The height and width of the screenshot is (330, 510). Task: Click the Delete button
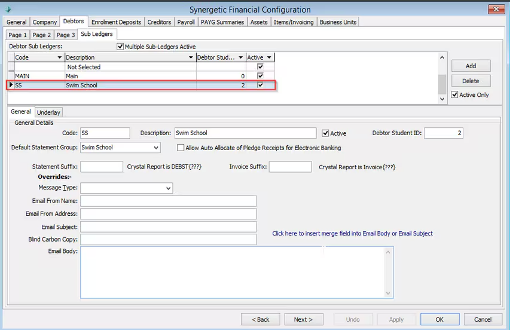[471, 81]
